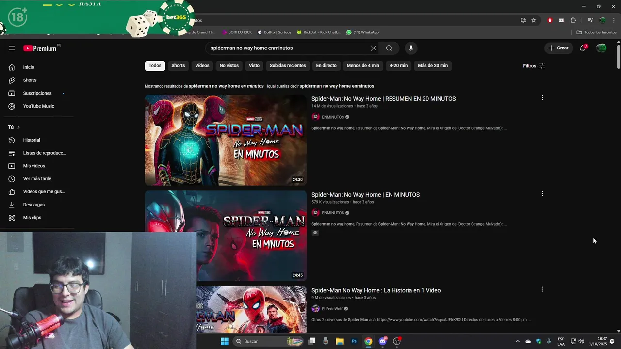Open more options for RESUMEN EN 20 MINUTOS video
Image resolution: width=621 pixels, height=349 pixels.
[x=542, y=98]
